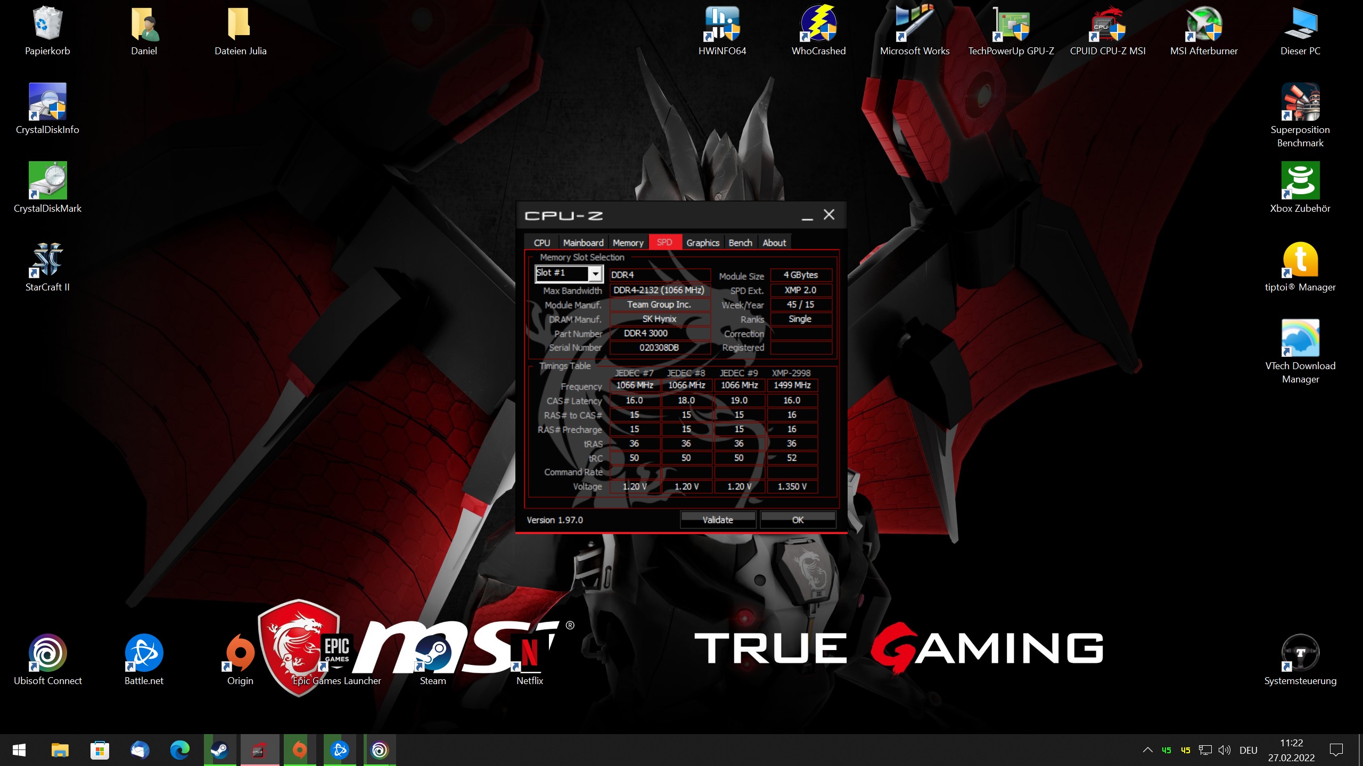The image size is (1363, 766).
Task: Open the HWiNFO64 desktop shortcut
Action: tap(722, 25)
